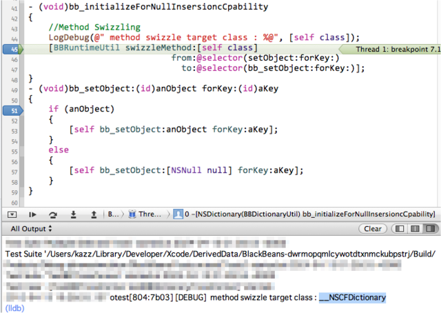The width and height of the screenshot is (441, 313).
Task: Click the else keyword in code
Action: pos(59,150)
